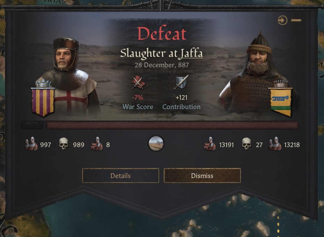The height and width of the screenshot is (237, 324).
Task: Click the shield Contribution icon
Action: pos(182,82)
